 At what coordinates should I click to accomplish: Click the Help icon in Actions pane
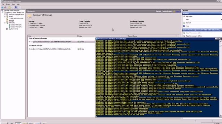coord(184,26)
